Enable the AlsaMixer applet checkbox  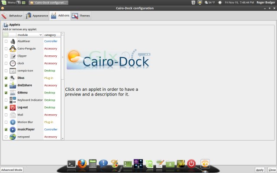[6, 41]
